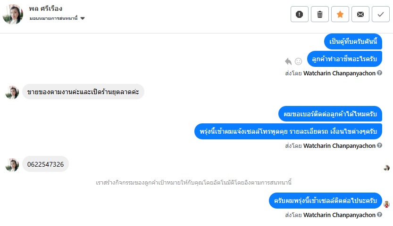This screenshot has width=393, height=226.
Task: Click the small agent avatar beside last message
Action: [386, 204]
